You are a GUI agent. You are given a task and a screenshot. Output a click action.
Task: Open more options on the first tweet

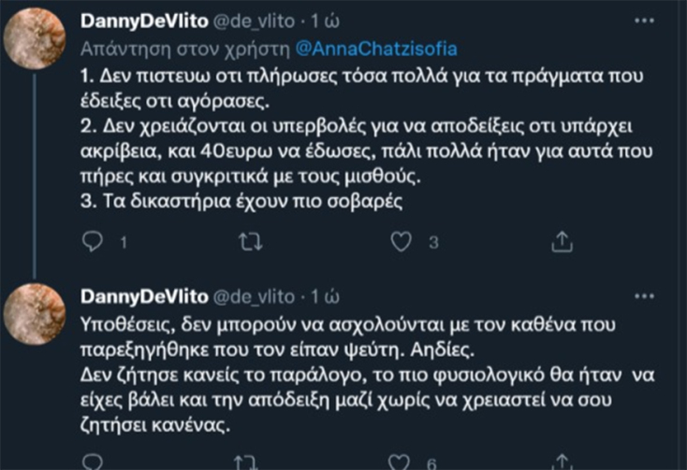pyautogui.click(x=644, y=21)
